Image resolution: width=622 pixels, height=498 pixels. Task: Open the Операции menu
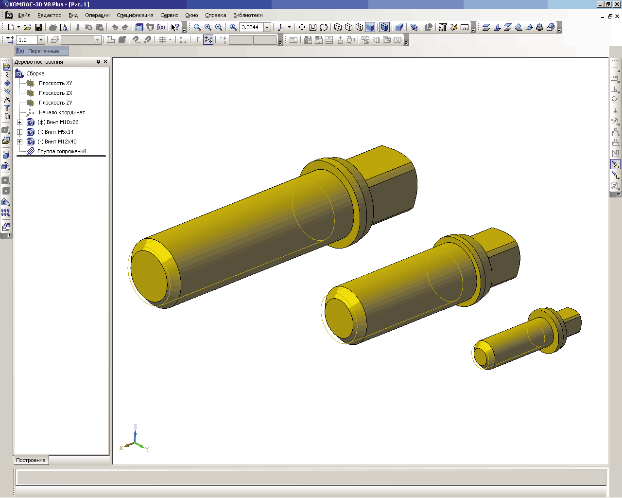pos(97,15)
